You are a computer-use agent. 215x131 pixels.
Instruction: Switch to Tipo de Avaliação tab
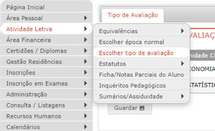point(133,15)
